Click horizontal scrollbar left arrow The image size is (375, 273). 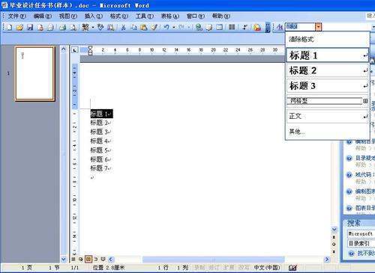tap(111, 260)
